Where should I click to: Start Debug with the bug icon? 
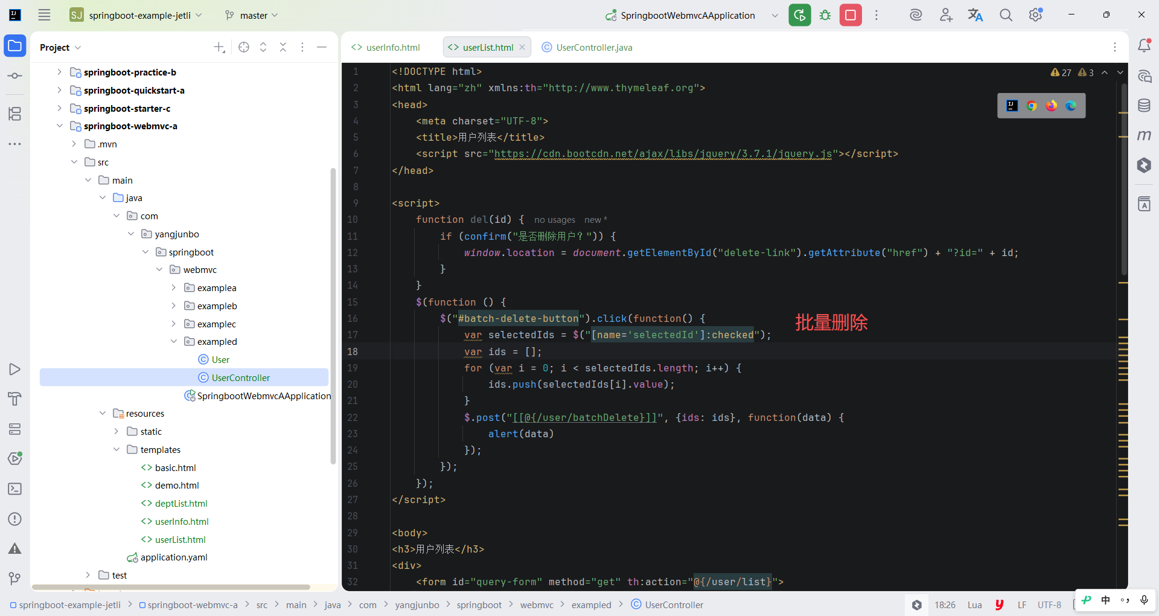click(825, 15)
